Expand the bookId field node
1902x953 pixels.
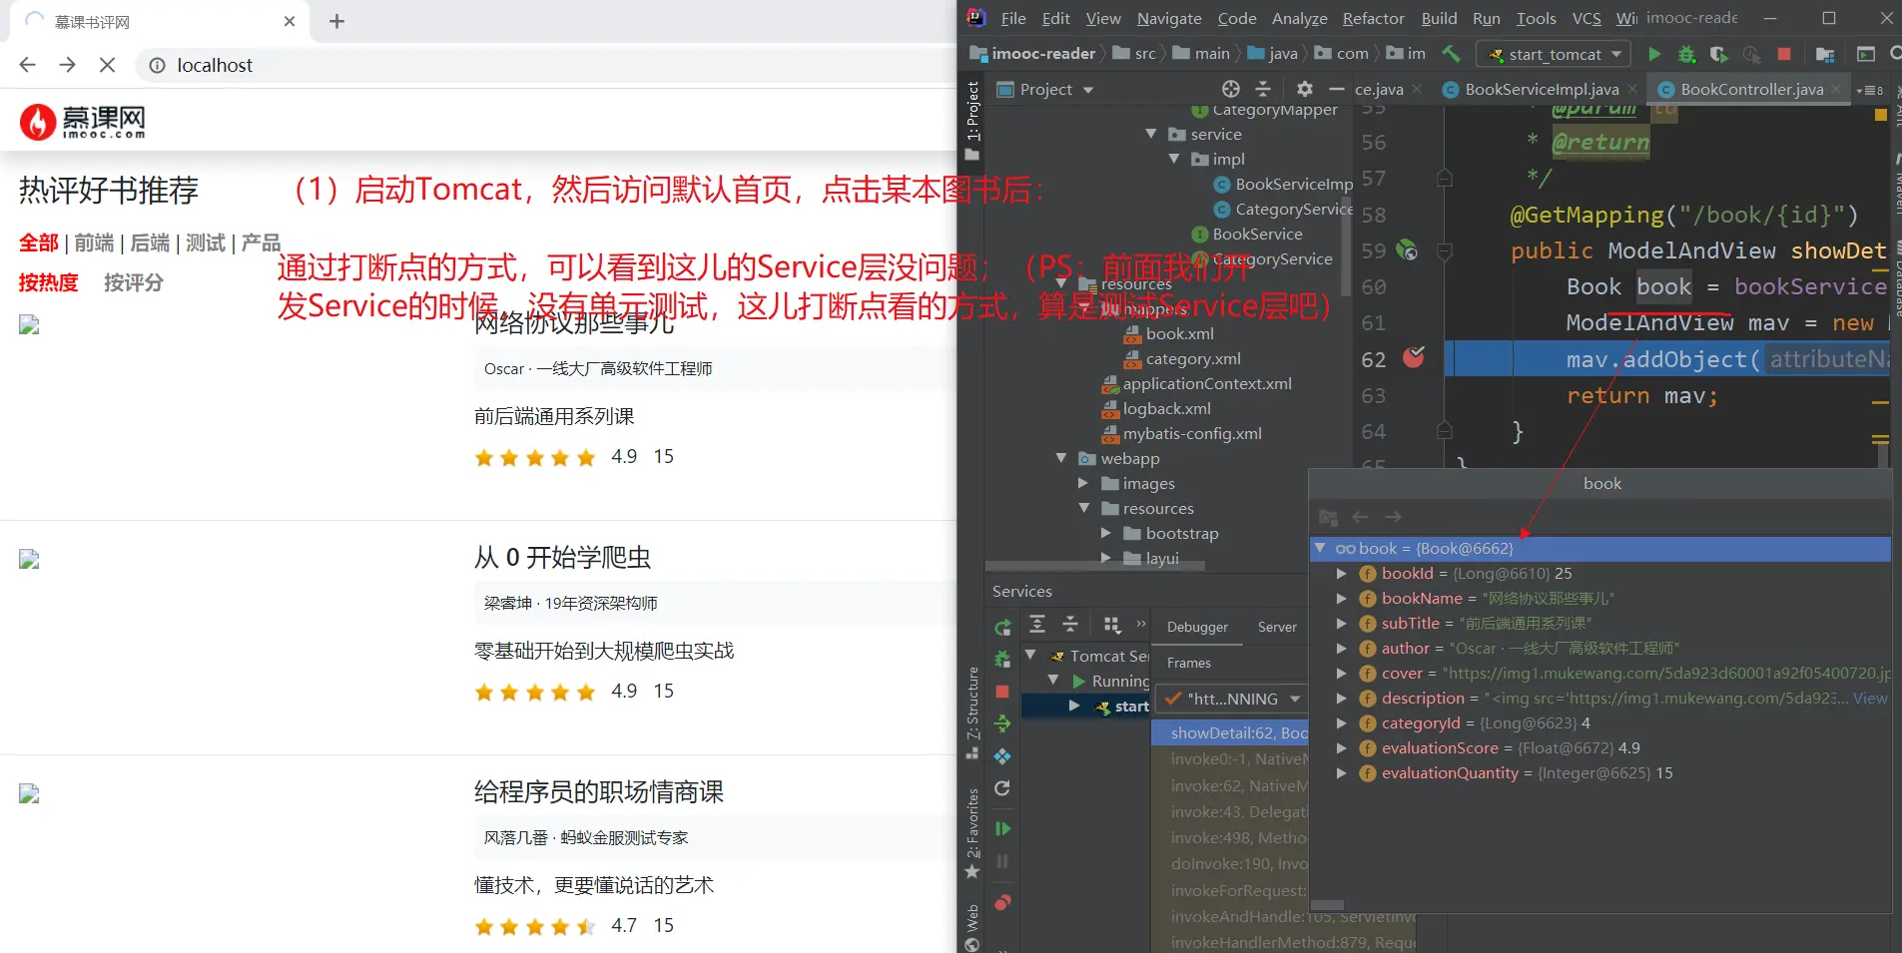(x=1342, y=574)
